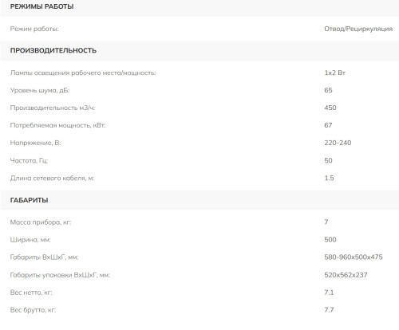The height and width of the screenshot is (330, 399).
Task: Click the Длина сетевого кабеля label
Action: (52, 178)
